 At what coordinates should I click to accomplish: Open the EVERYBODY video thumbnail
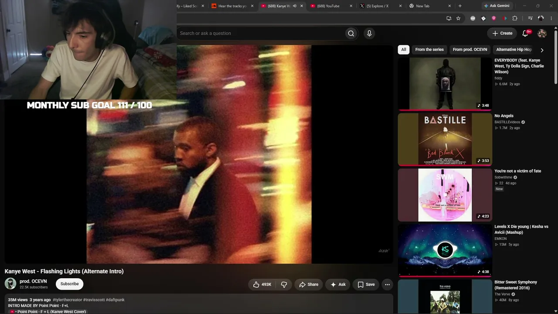(x=445, y=84)
